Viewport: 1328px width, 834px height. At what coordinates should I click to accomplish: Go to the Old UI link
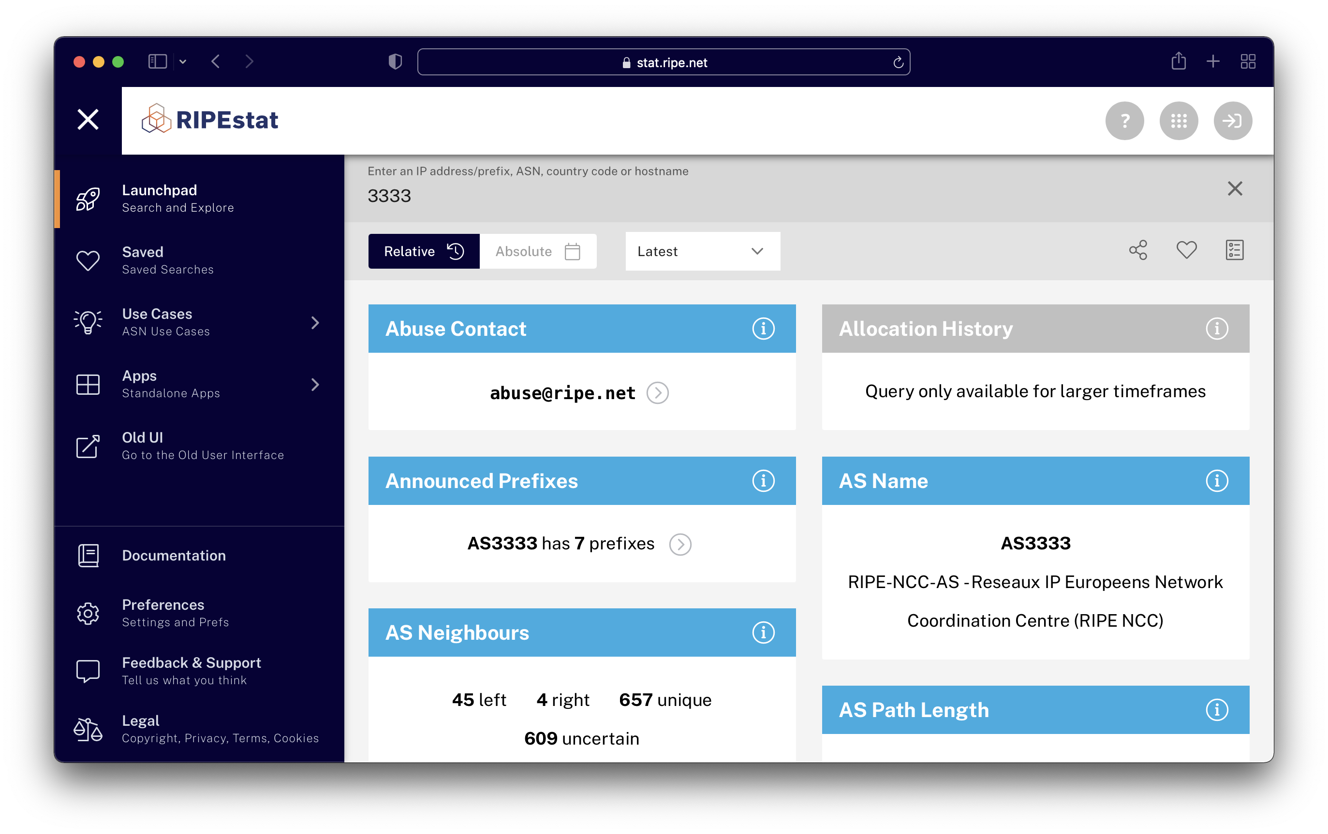pyautogui.click(x=202, y=446)
